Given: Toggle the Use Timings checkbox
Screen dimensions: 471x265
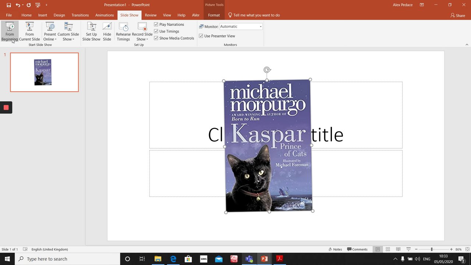Looking at the screenshot, I should tap(156, 31).
